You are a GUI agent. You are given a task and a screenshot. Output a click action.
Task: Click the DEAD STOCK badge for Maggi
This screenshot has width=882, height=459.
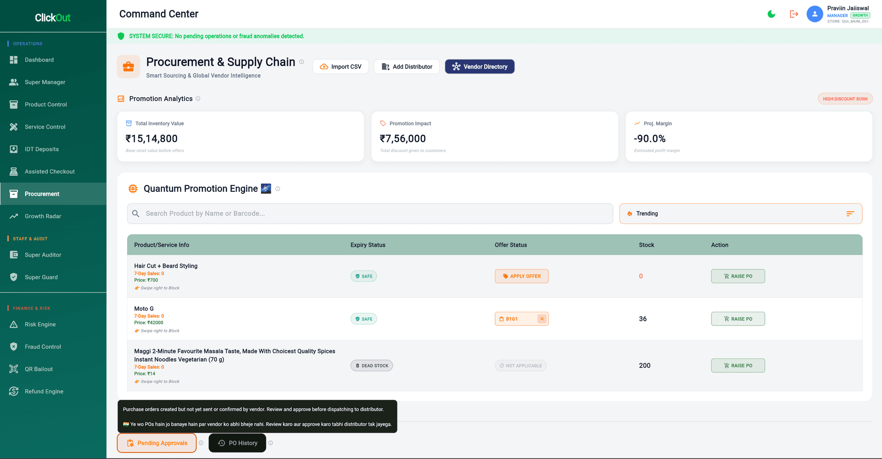pyautogui.click(x=372, y=366)
